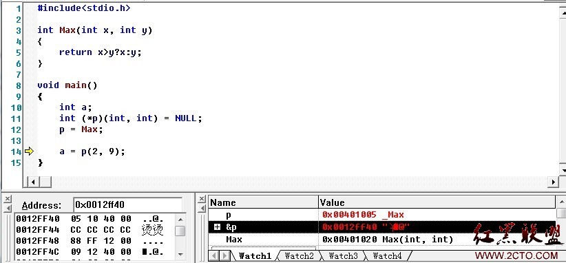Click memory row 0012FF4C
The image size is (566, 263).
pyautogui.click(x=90, y=251)
